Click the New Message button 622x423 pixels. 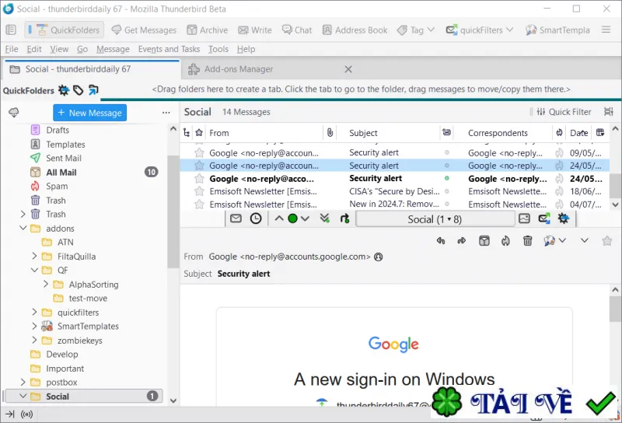(x=90, y=113)
